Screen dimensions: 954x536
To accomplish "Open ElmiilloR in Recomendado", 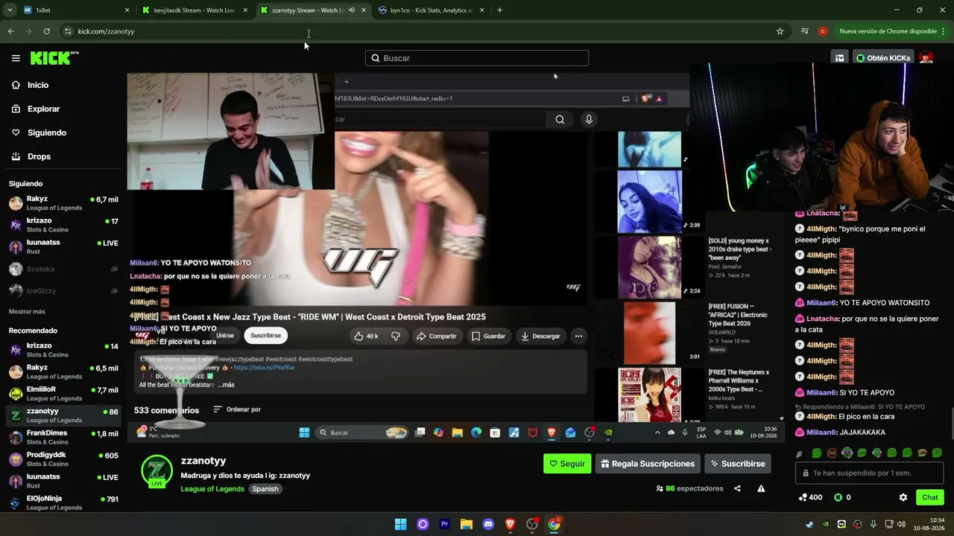I will (x=63, y=394).
